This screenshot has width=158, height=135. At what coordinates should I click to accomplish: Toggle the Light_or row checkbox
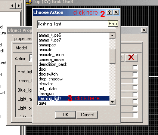click(x=135, y=95)
